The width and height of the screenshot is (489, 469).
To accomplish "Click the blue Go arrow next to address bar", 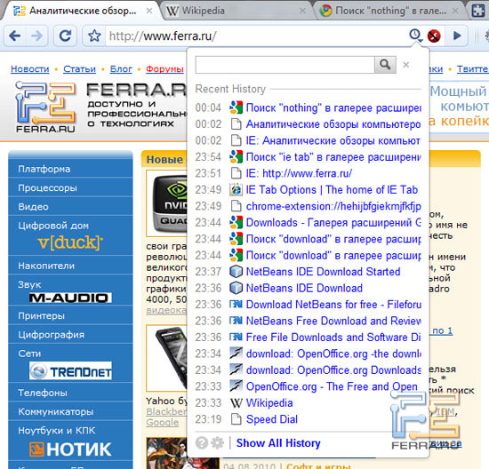I will point(457,36).
